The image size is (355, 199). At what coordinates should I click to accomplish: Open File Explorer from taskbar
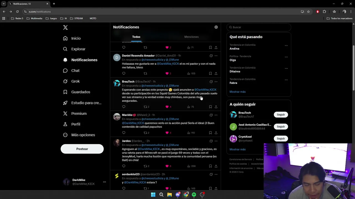pos(169,195)
